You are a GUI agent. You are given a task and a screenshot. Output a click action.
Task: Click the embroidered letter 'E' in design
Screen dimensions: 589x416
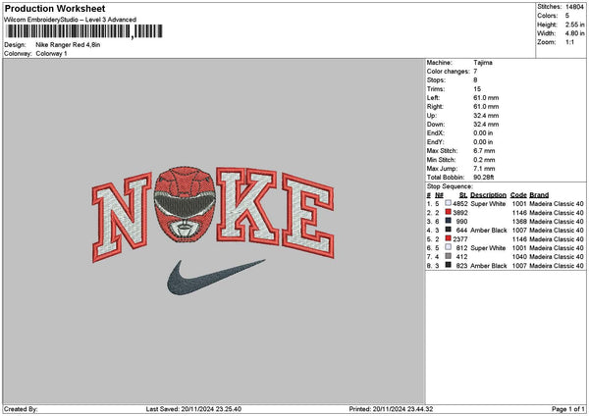307,216
